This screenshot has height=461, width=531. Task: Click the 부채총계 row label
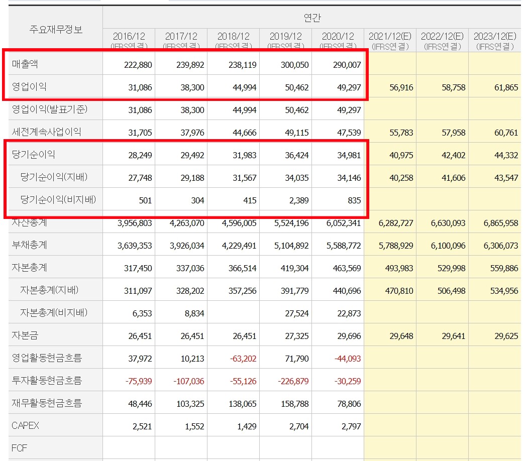[30, 245]
